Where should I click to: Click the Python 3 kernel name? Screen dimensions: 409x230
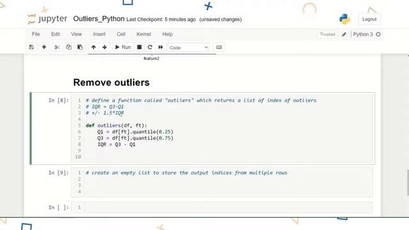pyautogui.click(x=363, y=34)
